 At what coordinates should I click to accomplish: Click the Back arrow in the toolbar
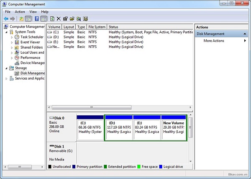tap(6, 19)
